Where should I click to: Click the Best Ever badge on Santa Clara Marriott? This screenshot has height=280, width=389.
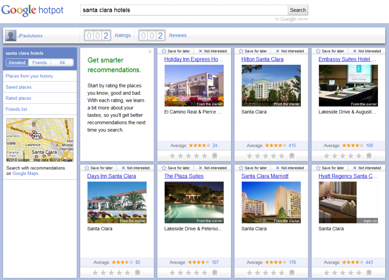[x=292, y=273]
